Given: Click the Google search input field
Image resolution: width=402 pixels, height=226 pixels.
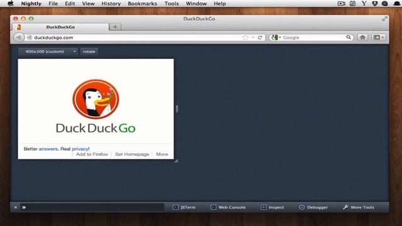Looking at the screenshot, I should tap(313, 38).
